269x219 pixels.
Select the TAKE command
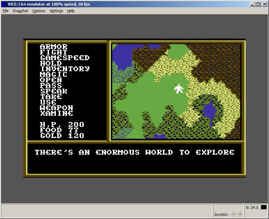(x=51, y=97)
